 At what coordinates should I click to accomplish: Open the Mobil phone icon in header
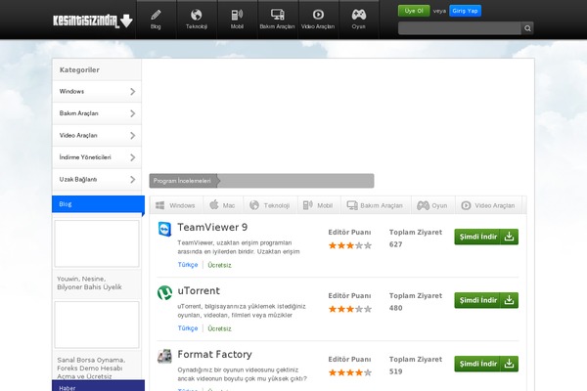(x=237, y=15)
